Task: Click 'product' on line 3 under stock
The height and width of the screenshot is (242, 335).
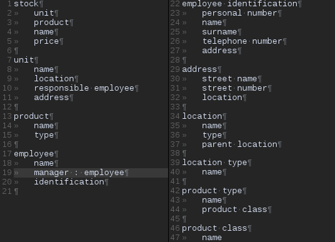Action: (x=51, y=23)
